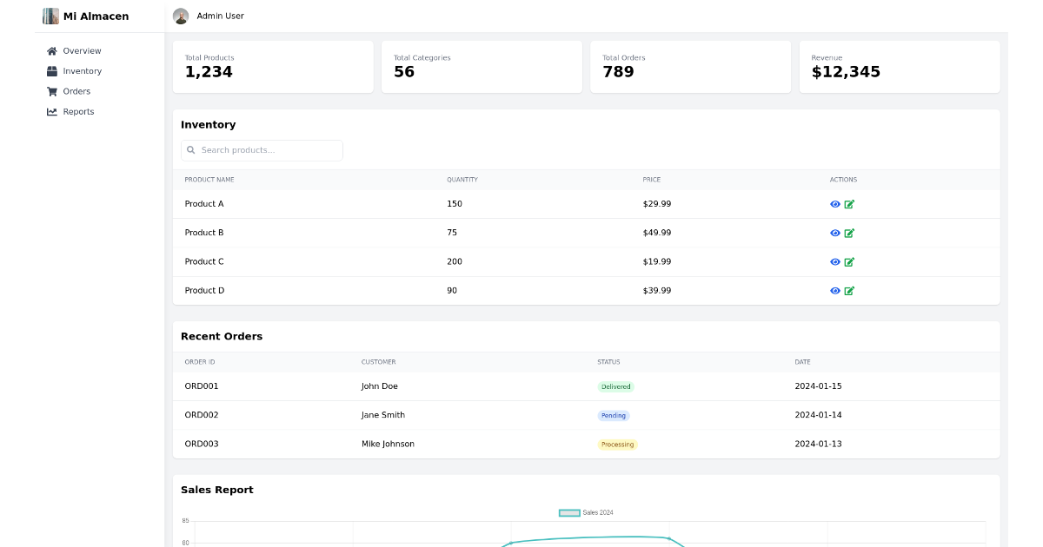The width and height of the screenshot is (1043, 547).
Task: Click the Admin User avatar
Action: click(x=181, y=16)
